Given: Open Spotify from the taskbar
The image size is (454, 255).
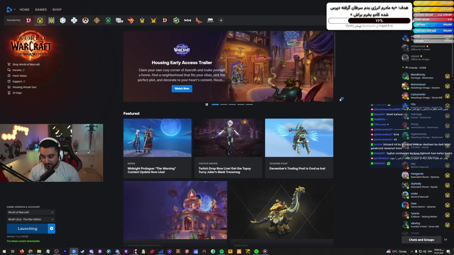Looking at the screenshot, I should pos(222,251).
